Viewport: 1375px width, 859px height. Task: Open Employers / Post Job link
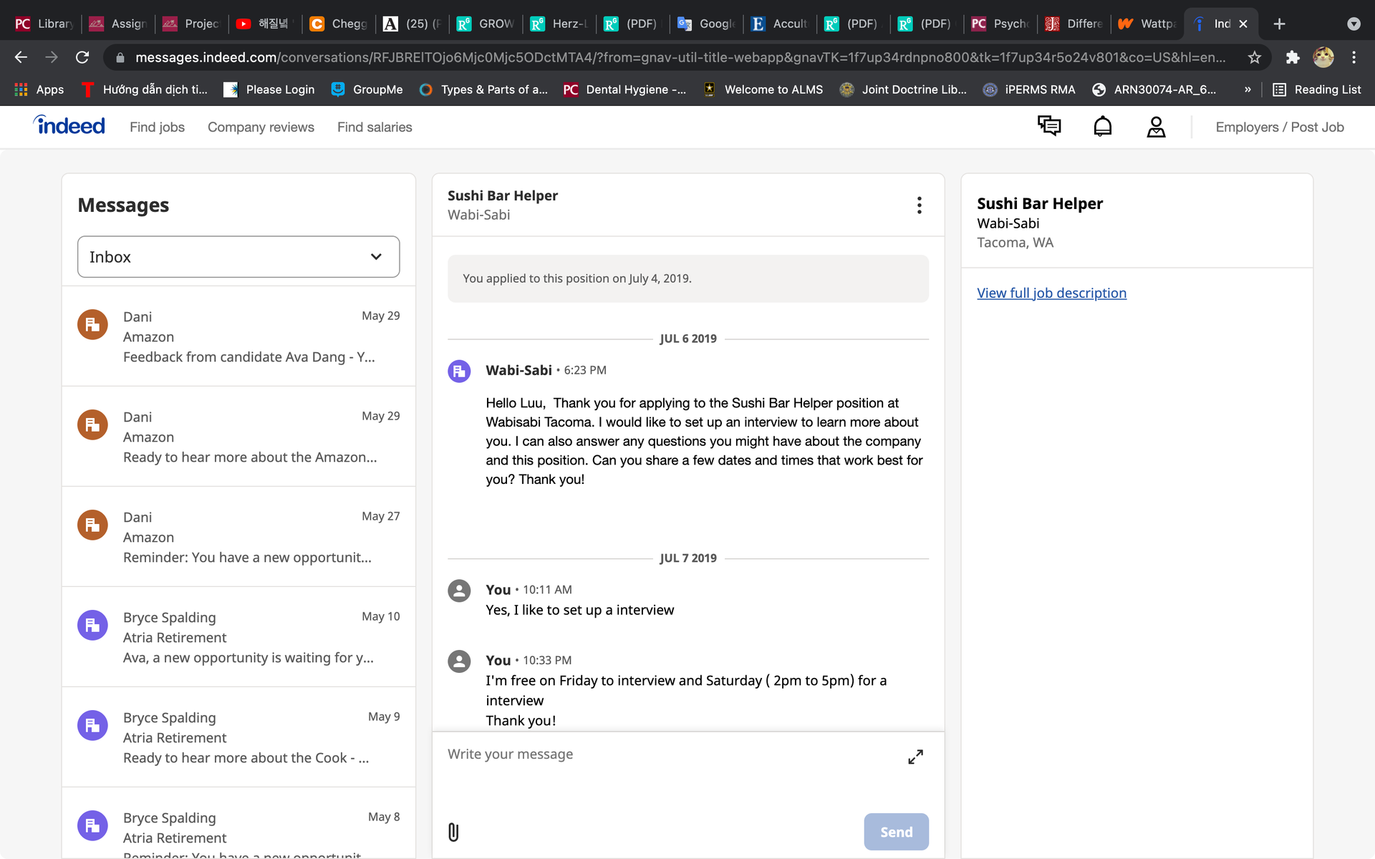[x=1279, y=127]
